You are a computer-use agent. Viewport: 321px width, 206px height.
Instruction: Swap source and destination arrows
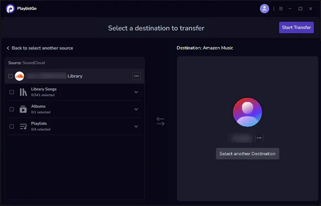(x=160, y=121)
